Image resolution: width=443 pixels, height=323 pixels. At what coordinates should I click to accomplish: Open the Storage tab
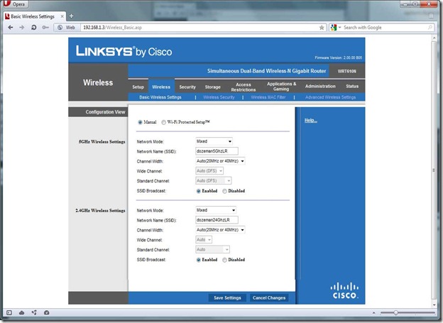coord(213,87)
